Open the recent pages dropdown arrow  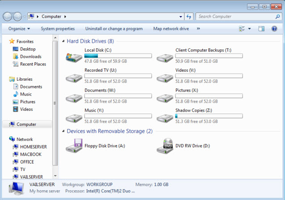coord(25,17)
